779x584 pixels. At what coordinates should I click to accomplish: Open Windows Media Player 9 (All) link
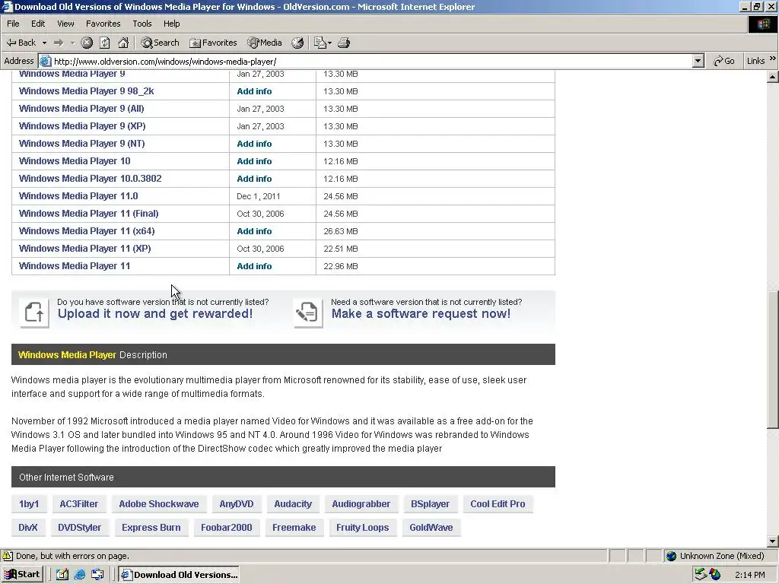coord(81,108)
